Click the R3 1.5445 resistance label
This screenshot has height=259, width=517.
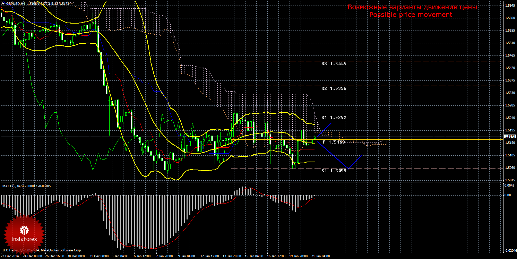coord(334,64)
